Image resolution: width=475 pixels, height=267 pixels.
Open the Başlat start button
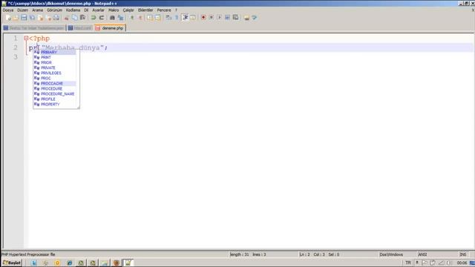pos(12,263)
